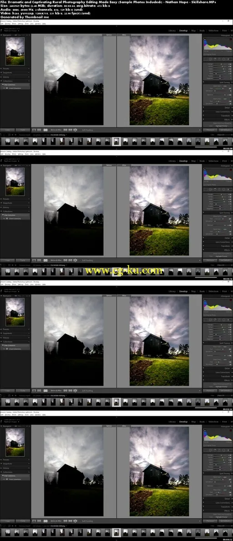Enable the Soft Proofing checkbox in the 00:00:08 frame
Image resolution: width=233 pixels, height=541 pixels.
[80, 130]
